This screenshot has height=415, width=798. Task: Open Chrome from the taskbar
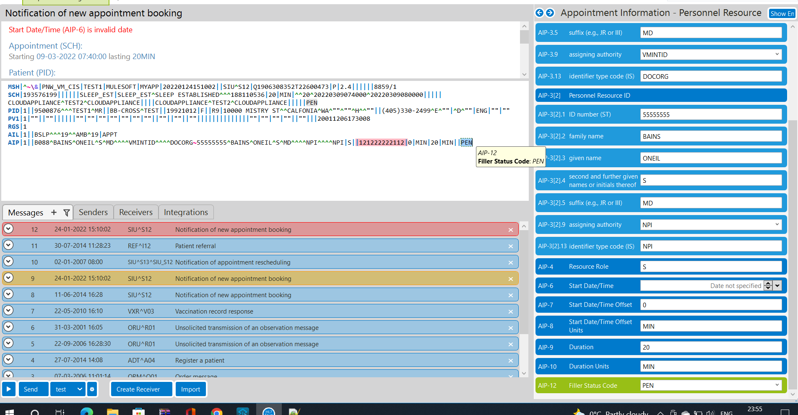point(217,412)
